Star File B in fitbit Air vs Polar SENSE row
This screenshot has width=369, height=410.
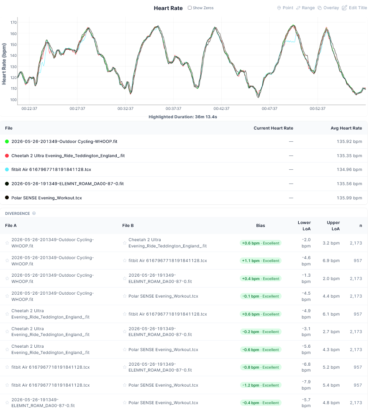(125, 385)
